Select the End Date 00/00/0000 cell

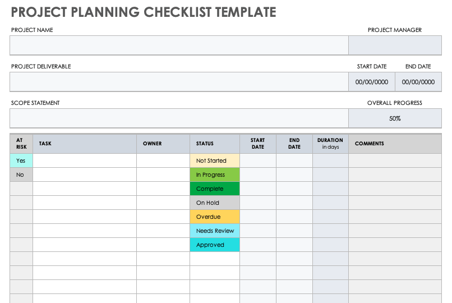[418, 82]
